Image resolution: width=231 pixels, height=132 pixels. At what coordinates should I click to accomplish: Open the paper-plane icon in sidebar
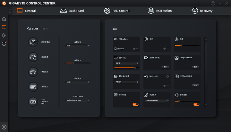coord(4,36)
